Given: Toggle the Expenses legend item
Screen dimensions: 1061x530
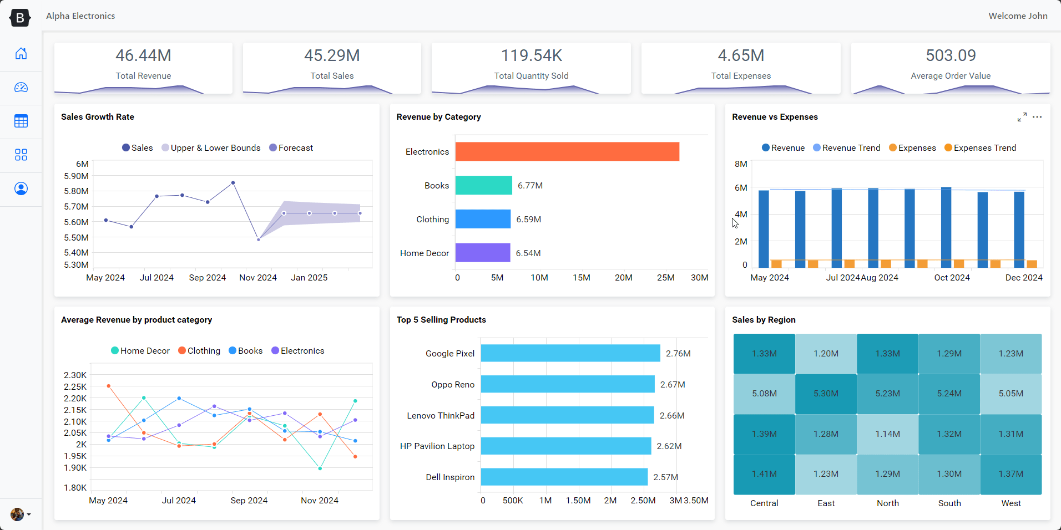Looking at the screenshot, I should [x=912, y=148].
